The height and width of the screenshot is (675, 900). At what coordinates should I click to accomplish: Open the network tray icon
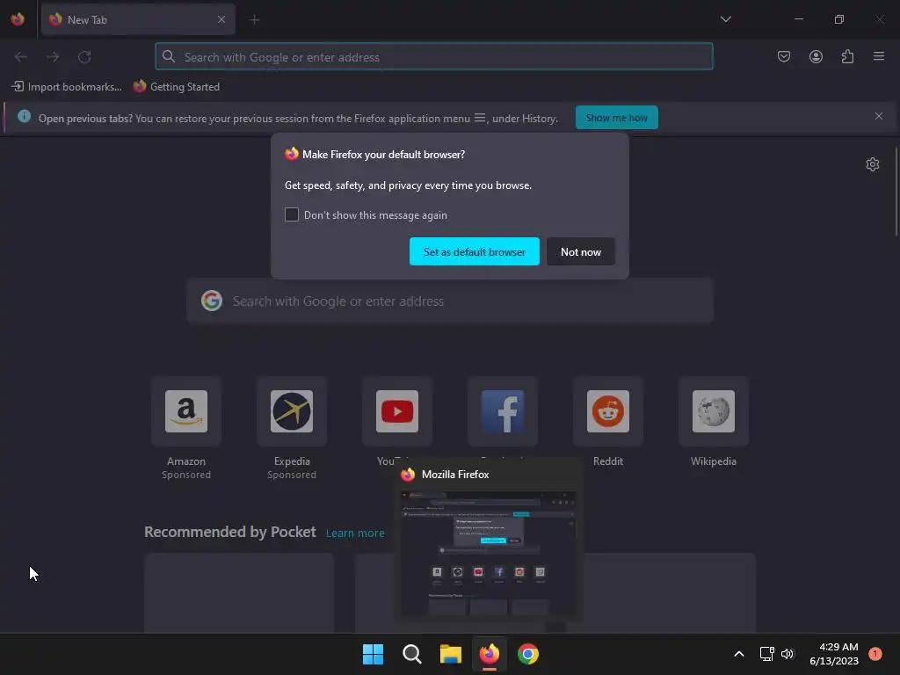click(766, 654)
